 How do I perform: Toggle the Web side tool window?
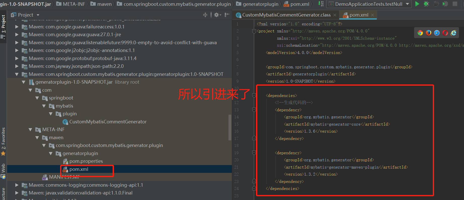click(3, 171)
